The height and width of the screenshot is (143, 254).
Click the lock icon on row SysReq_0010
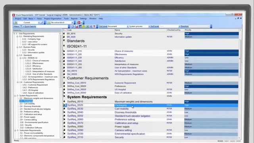(x=64, y=102)
